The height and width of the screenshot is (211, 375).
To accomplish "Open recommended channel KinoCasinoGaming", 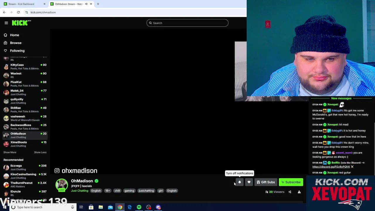I will pyautogui.click(x=25, y=176).
